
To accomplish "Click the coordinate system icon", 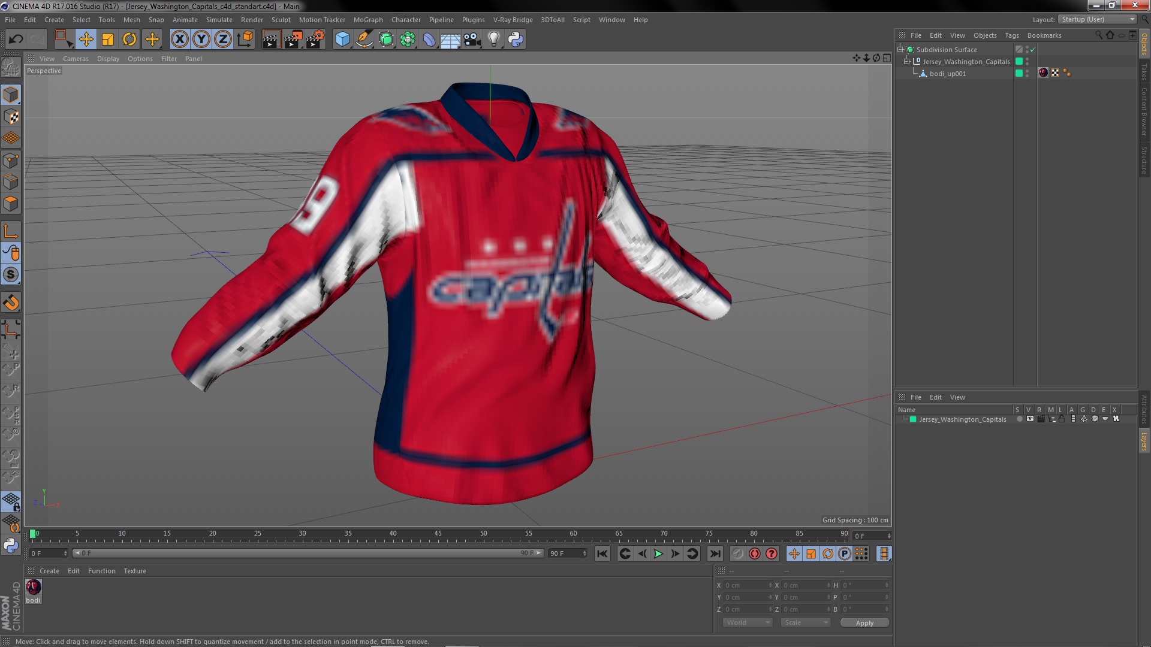I will [245, 40].
